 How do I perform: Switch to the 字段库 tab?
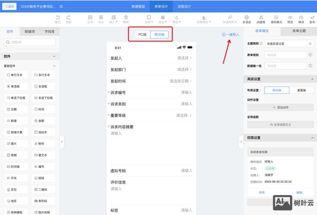click(50, 31)
